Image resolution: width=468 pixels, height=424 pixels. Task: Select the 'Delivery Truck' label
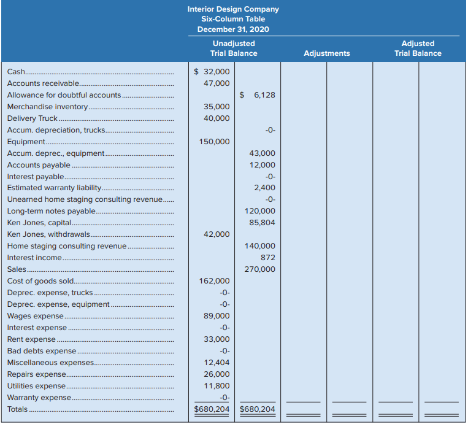(33, 118)
